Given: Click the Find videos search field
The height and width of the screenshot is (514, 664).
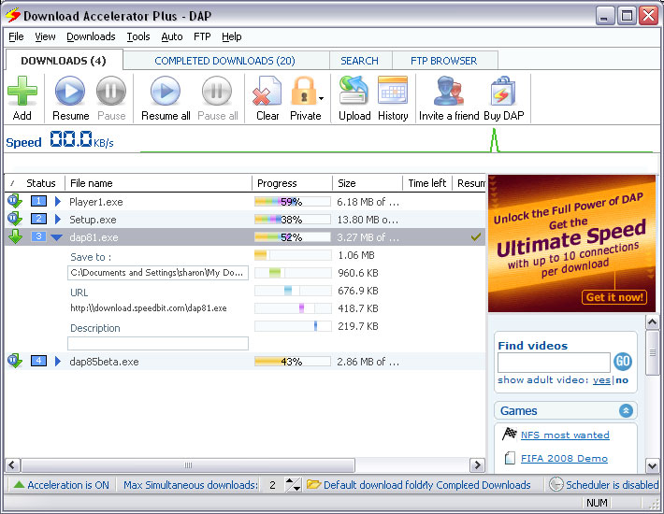Looking at the screenshot, I should click(554, 363).
